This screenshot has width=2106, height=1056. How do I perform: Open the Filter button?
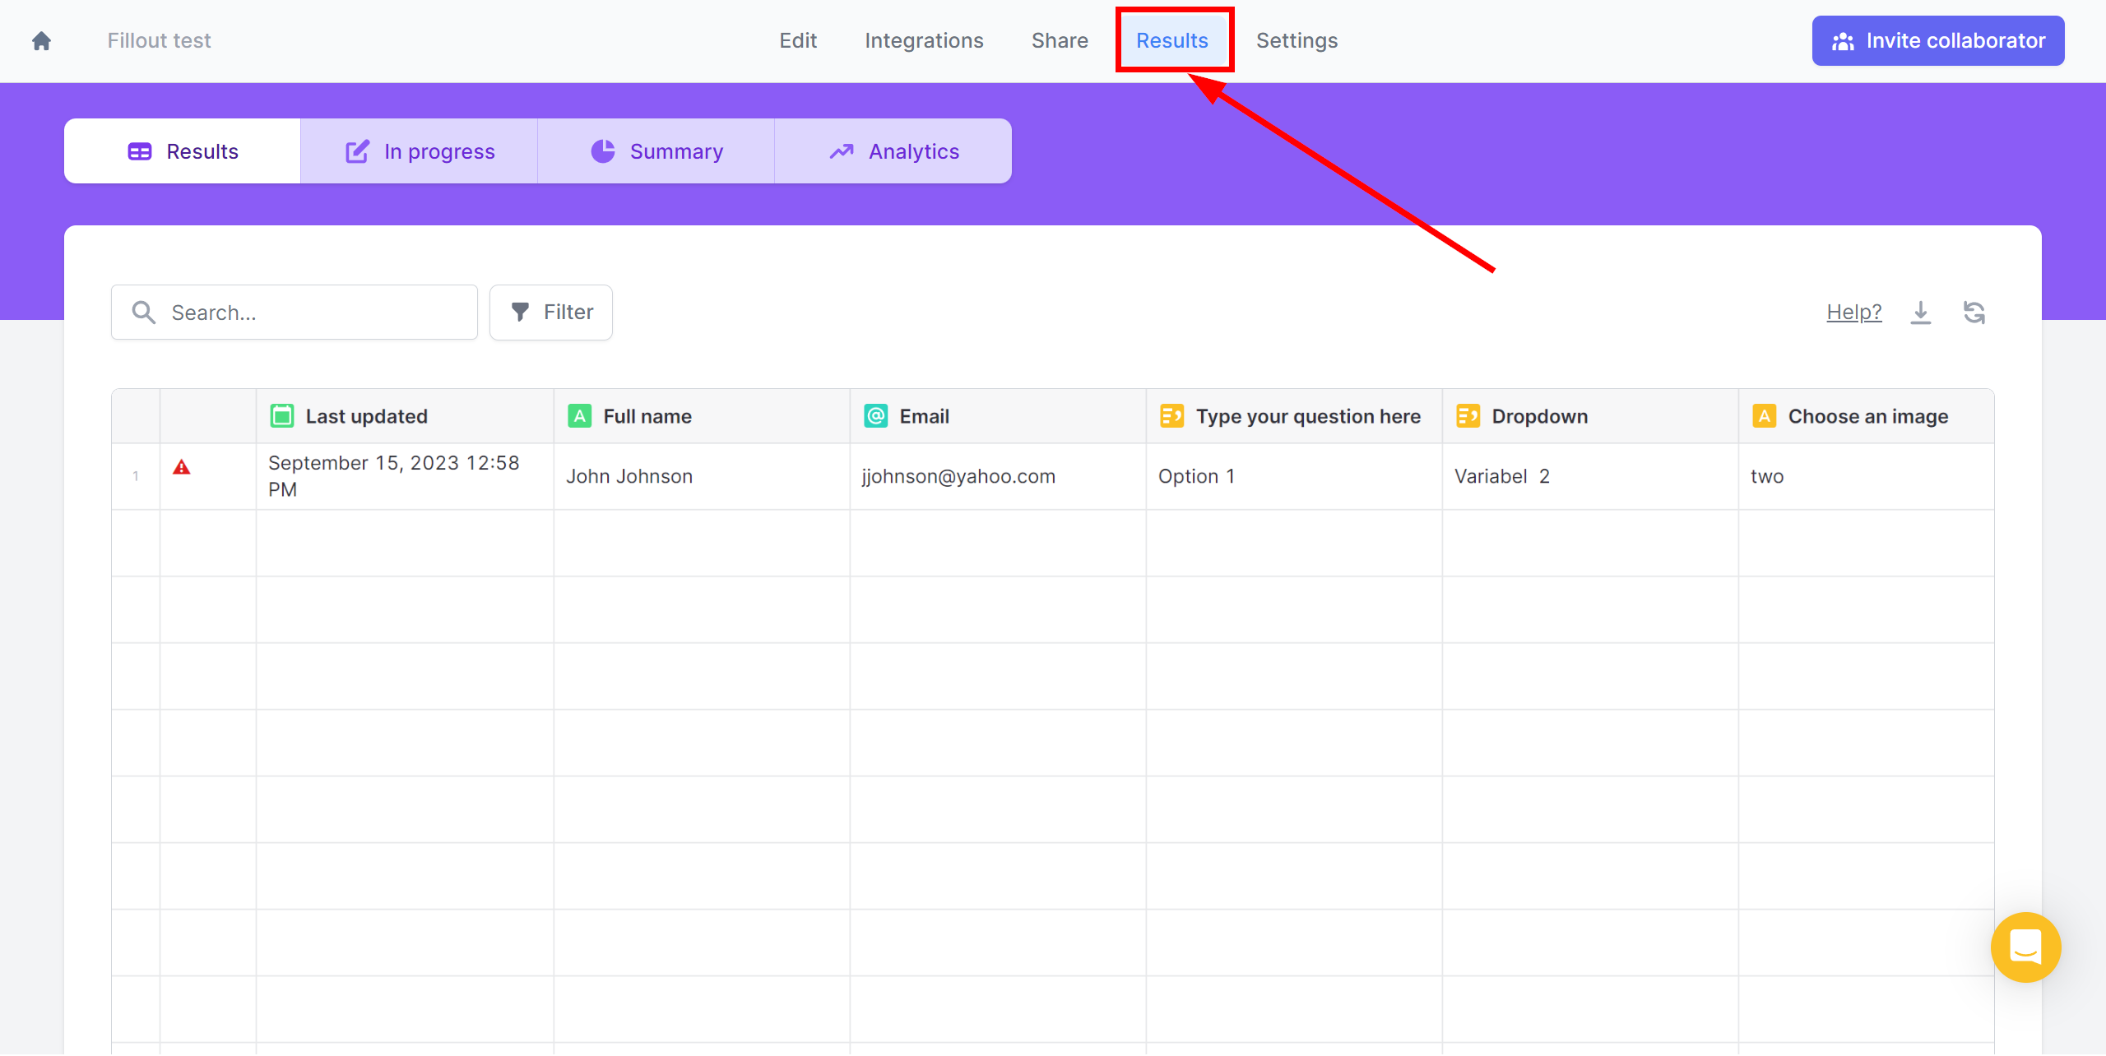551,313
